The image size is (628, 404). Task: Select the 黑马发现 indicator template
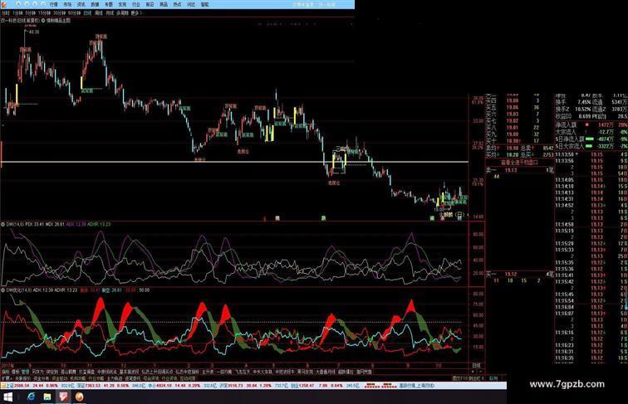pyautogui.click(x=305, y=372)
